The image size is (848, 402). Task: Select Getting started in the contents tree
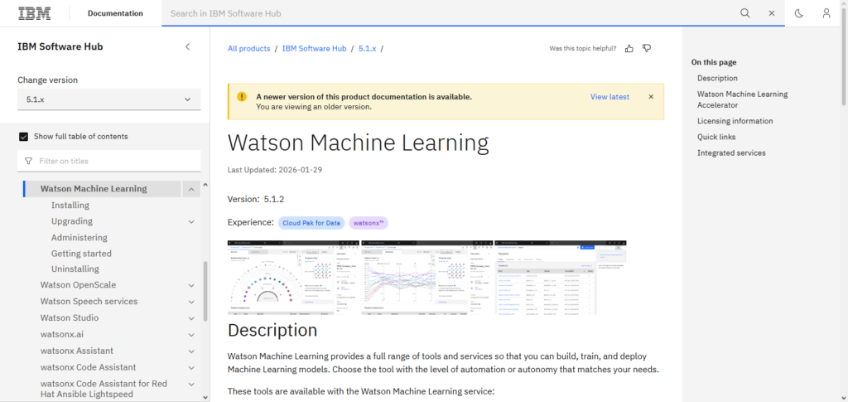pyautogui.click(x=81, y=253)
